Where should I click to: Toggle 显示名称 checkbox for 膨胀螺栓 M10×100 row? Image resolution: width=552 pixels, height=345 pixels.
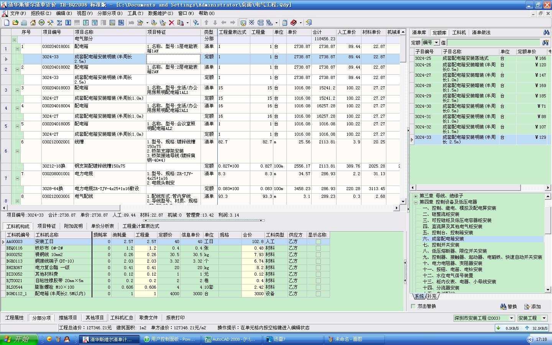point(318,287)
